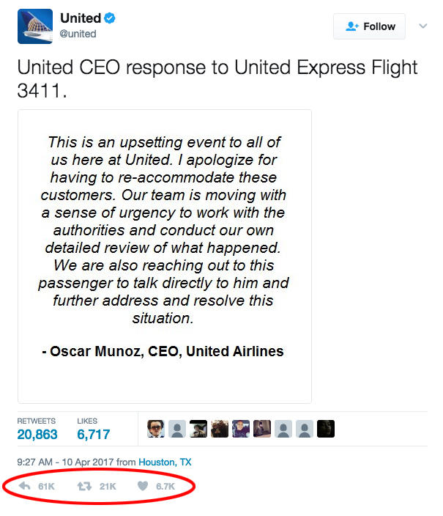Open United's profile picture
Viewport: 443px width, 516px height.
coord(35,26)
